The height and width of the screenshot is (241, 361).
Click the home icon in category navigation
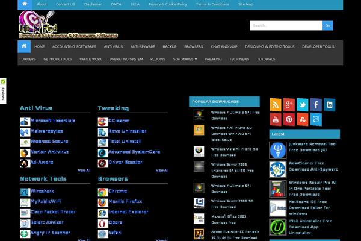point(24,46)
